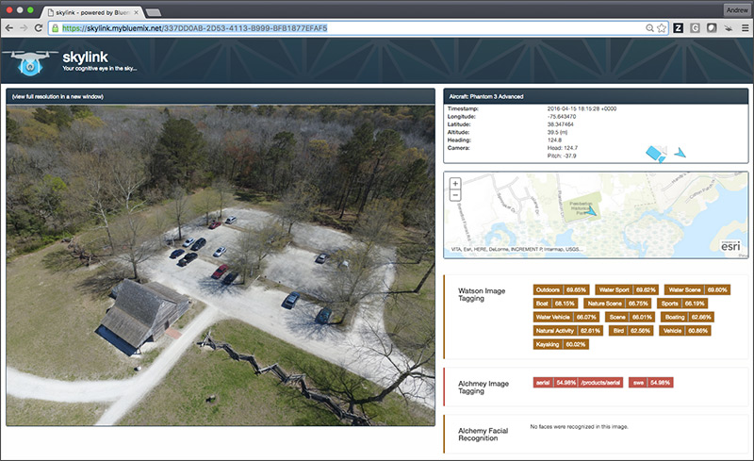Click the aircraft heading arrow icon

pos(680,153)
